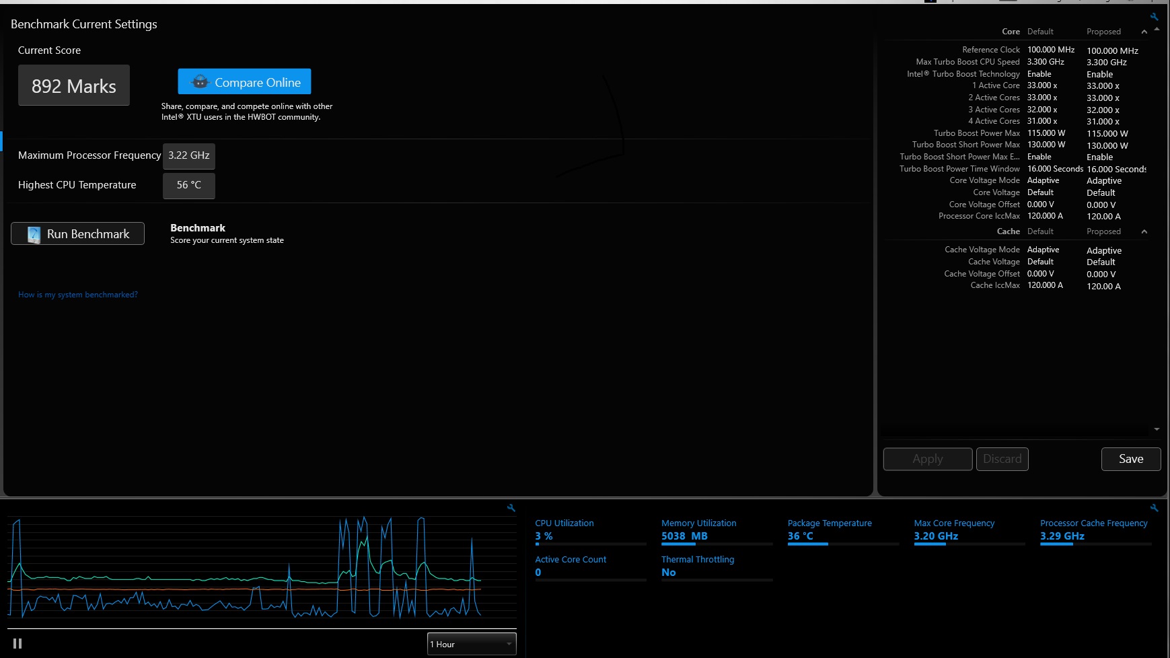Save the current profile settings
1170x658 pixels.
click(1131, 459)
